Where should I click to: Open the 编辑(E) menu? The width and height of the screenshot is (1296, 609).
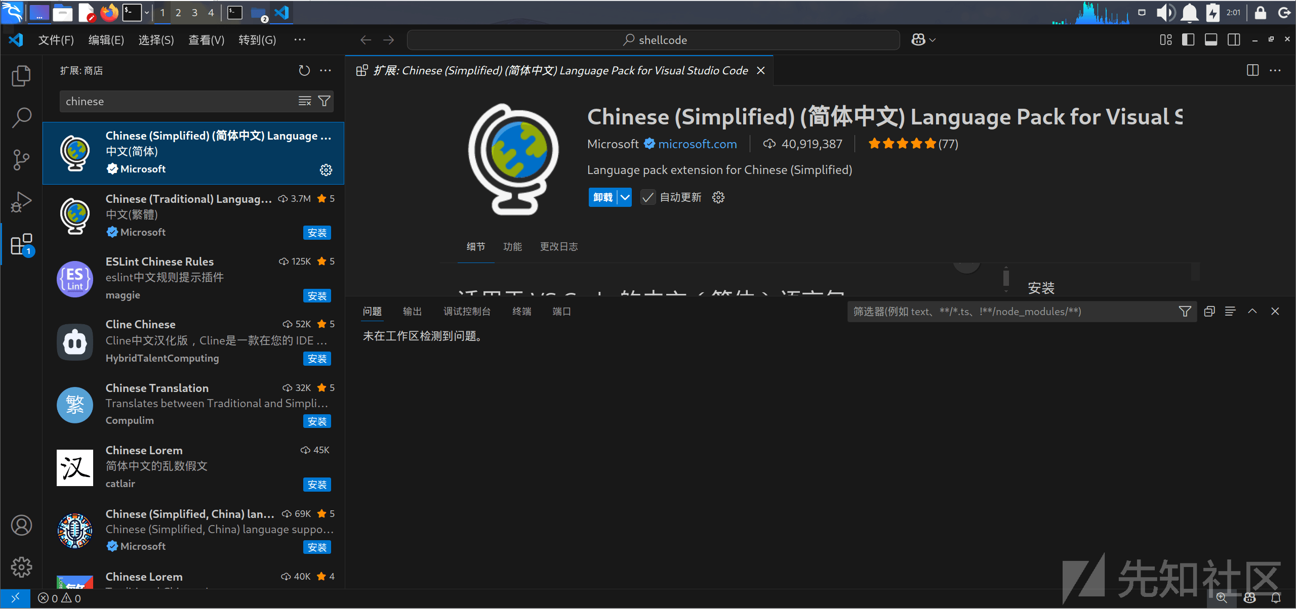pyautogui.click(x=106, y=40)
